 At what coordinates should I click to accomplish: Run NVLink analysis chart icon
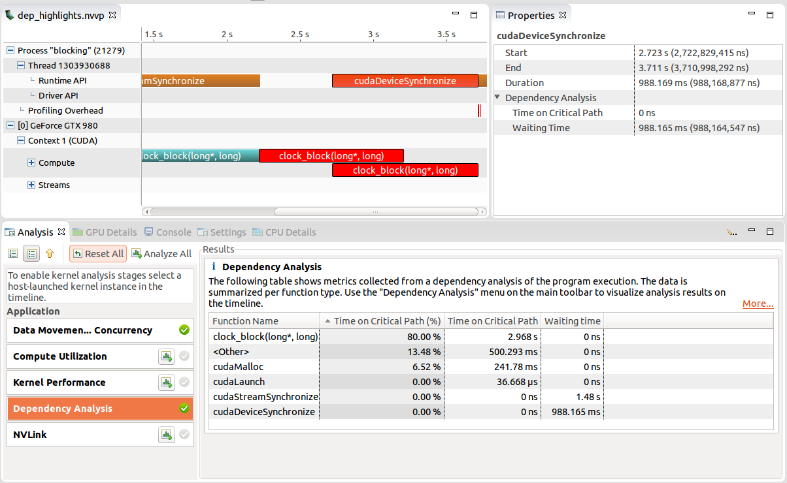click(x=167, y=435)
